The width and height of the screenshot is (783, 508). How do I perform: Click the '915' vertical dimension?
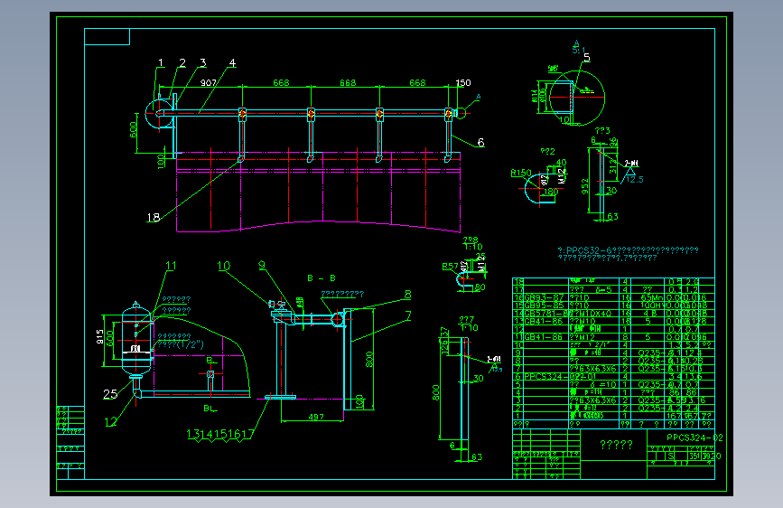[x=100, y=336]
